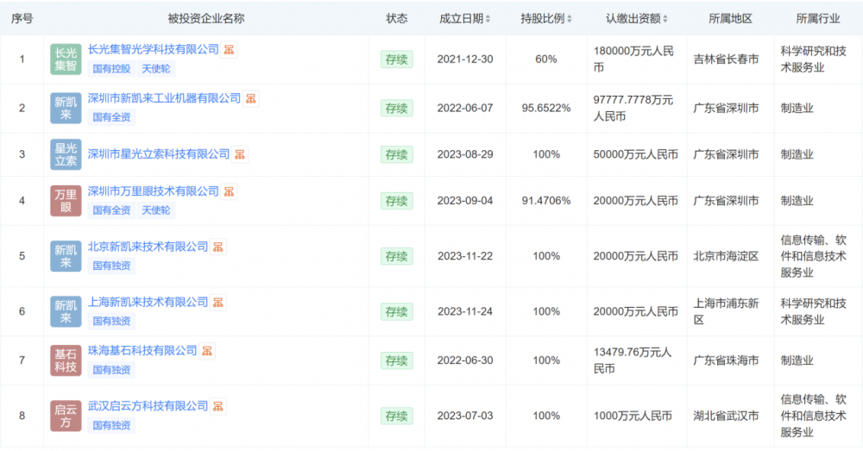
Task: Click the equity chart icon beside 长光集智光学科技有限公司
Action: pyautogui.click(x=229, y=50)
